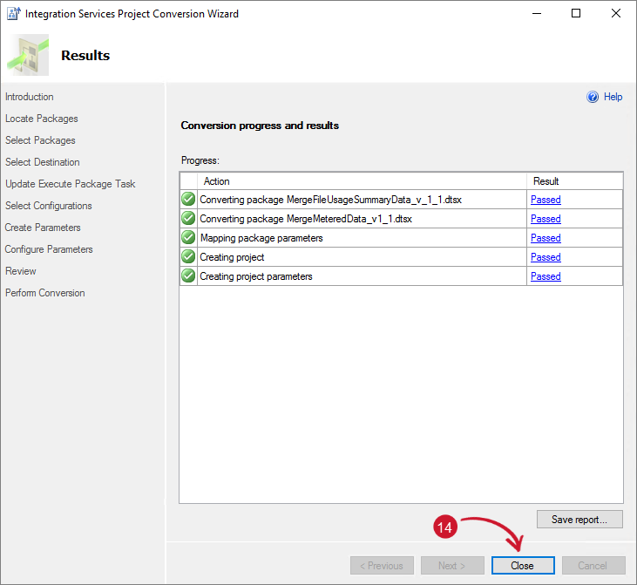Click the blue Help question mark icon
Viewport: 637px width, 585px height.
tap(593, 97)
